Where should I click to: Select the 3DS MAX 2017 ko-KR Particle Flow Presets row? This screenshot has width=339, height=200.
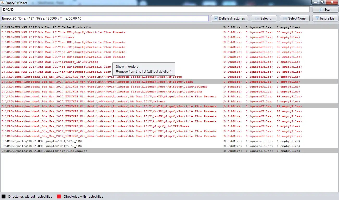point(169,57)
